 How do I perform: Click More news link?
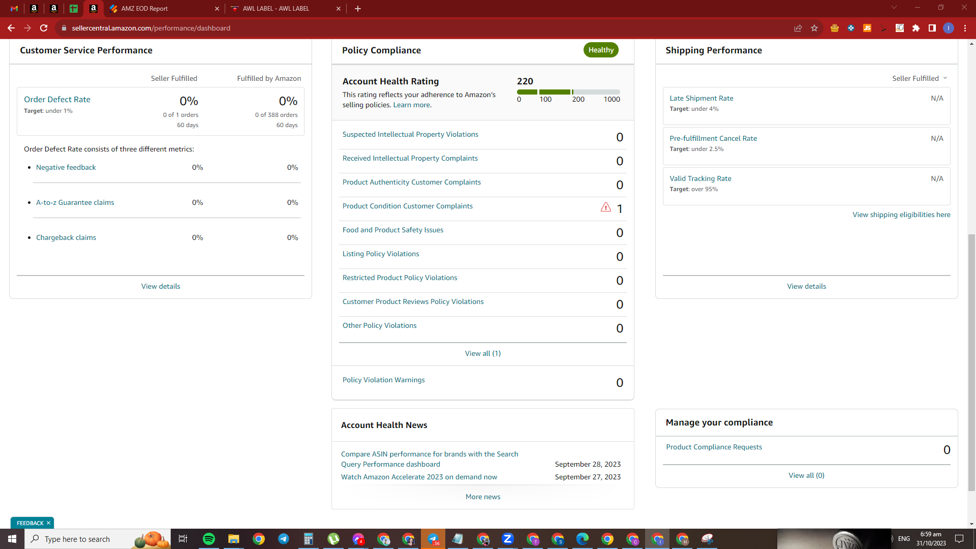coord(483,497)
